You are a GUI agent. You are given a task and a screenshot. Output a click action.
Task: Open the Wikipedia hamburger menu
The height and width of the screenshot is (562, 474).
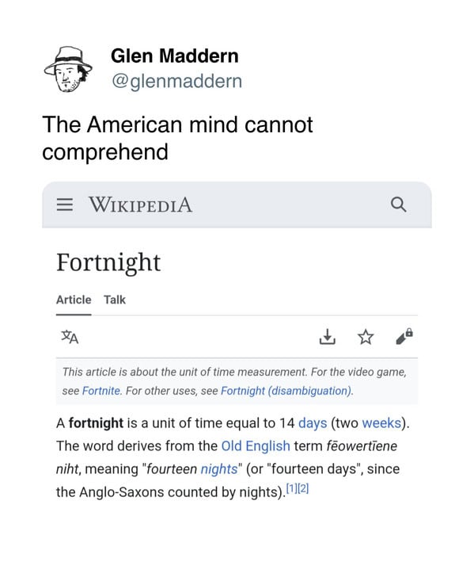coord(65,205)
